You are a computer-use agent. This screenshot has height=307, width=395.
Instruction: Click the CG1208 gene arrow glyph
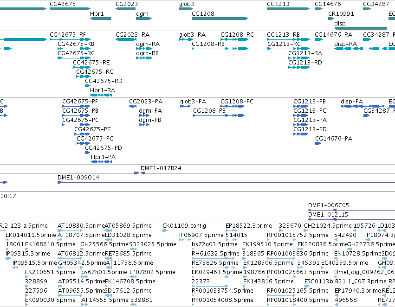[x=220, y=19]
